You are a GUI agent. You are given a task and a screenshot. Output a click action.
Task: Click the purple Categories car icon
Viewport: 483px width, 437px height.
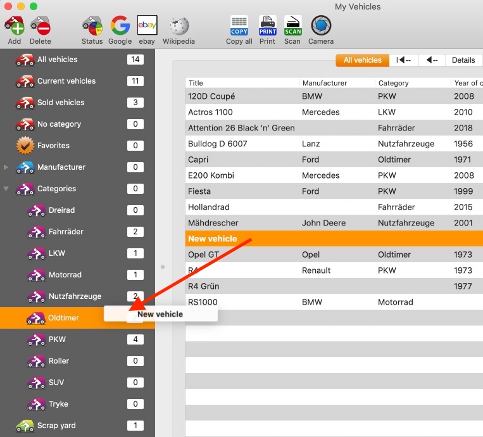point(25,189)
